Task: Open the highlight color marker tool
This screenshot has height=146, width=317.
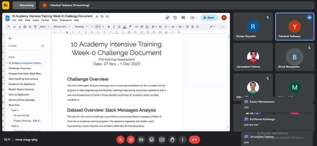Action: click(x=130, y=27)
